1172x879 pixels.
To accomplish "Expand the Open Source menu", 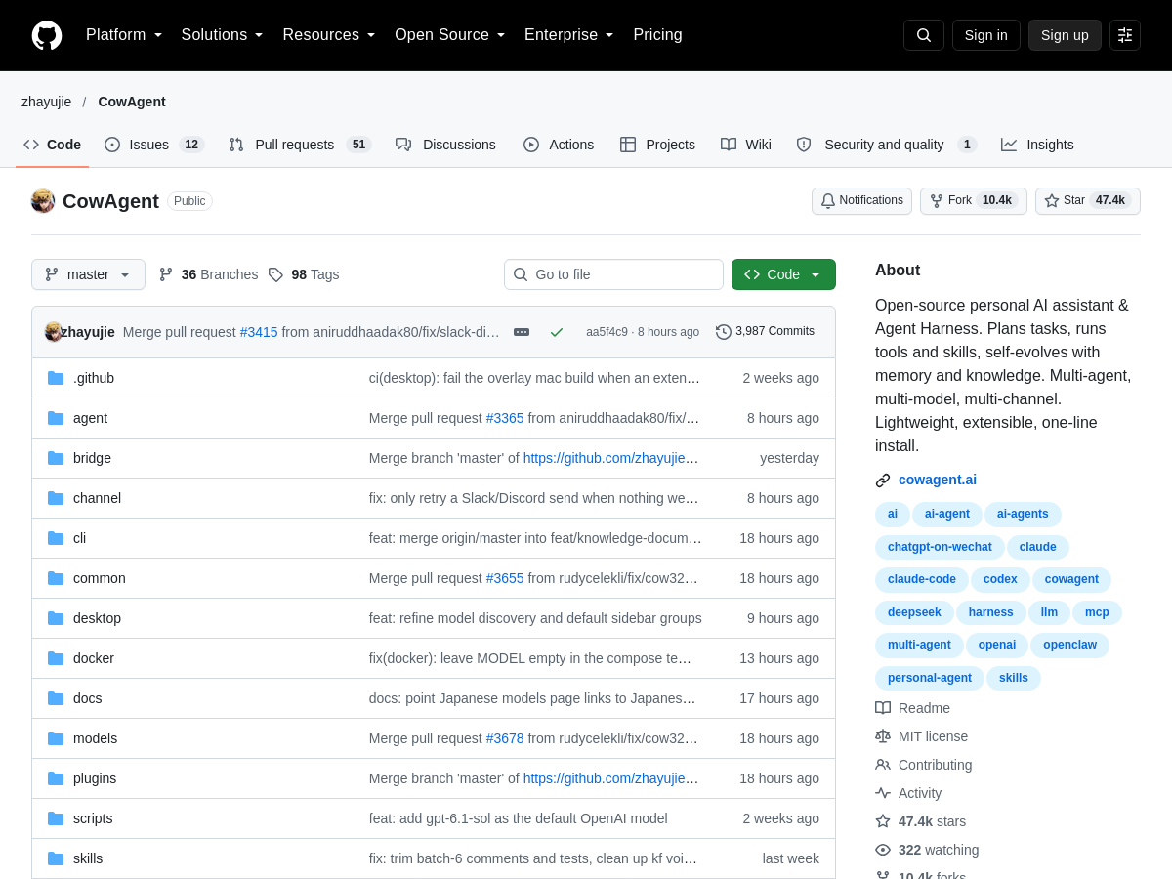I will (x=450, y=35).
